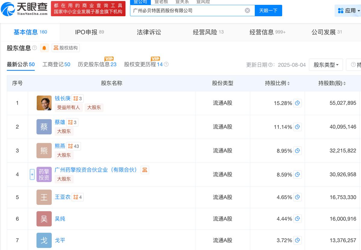
Task: Switch to 经营信息 tab
Action: 267,32
